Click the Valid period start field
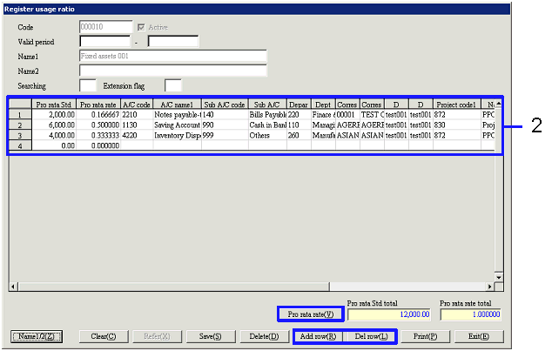The image size is (552, 351). pos(104,41)
